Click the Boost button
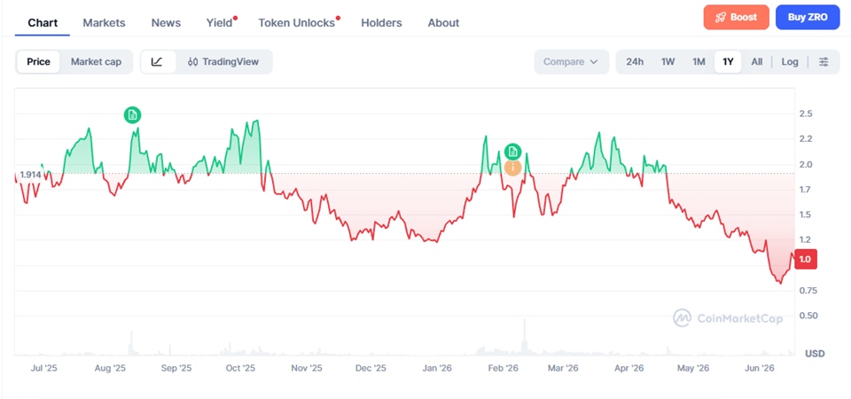This screenshot has height=399, width=851. pyautogui.click(x=736, y=17)
